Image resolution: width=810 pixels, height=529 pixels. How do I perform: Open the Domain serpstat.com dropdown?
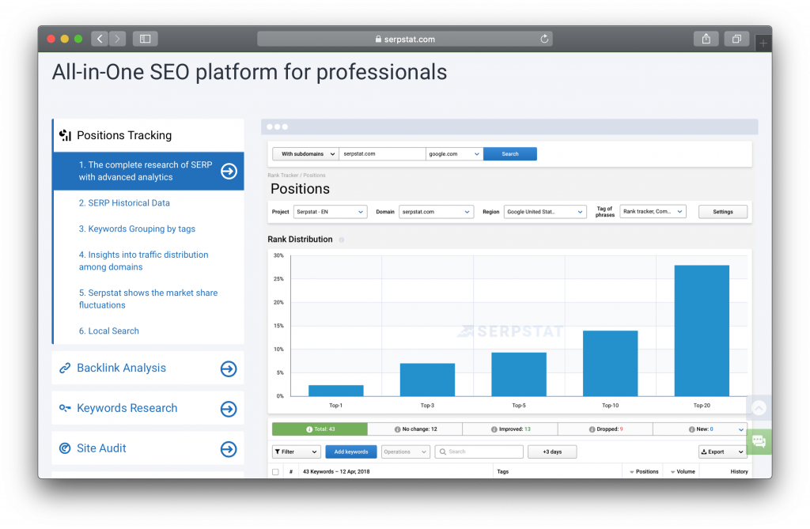click(x=436, y=212)
